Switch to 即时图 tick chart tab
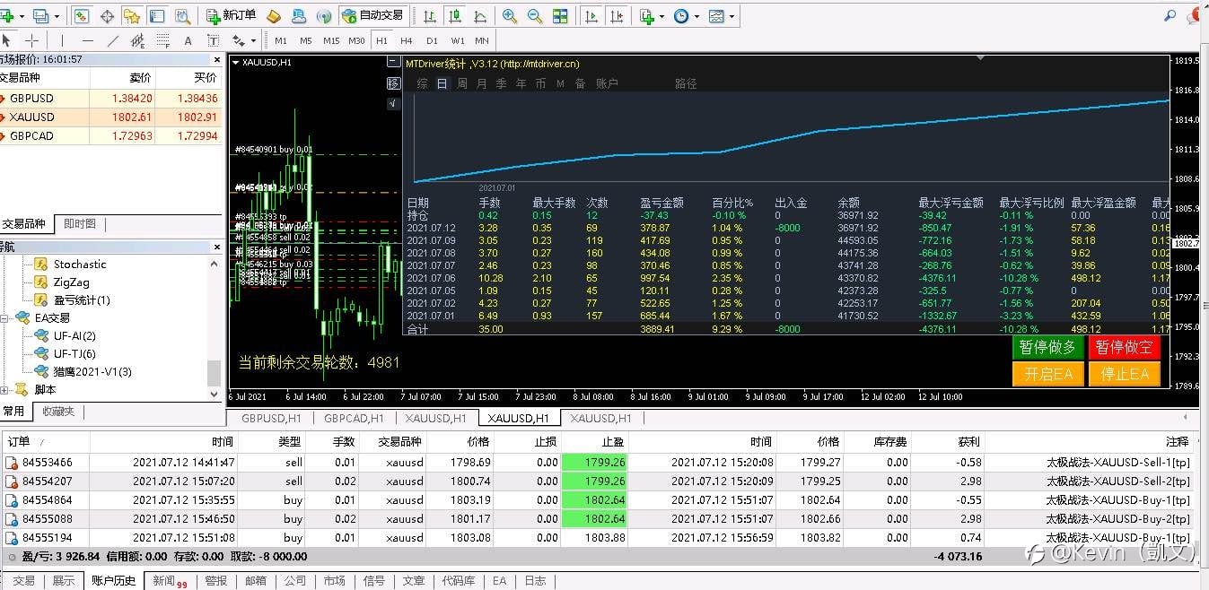 click(80, 223)
